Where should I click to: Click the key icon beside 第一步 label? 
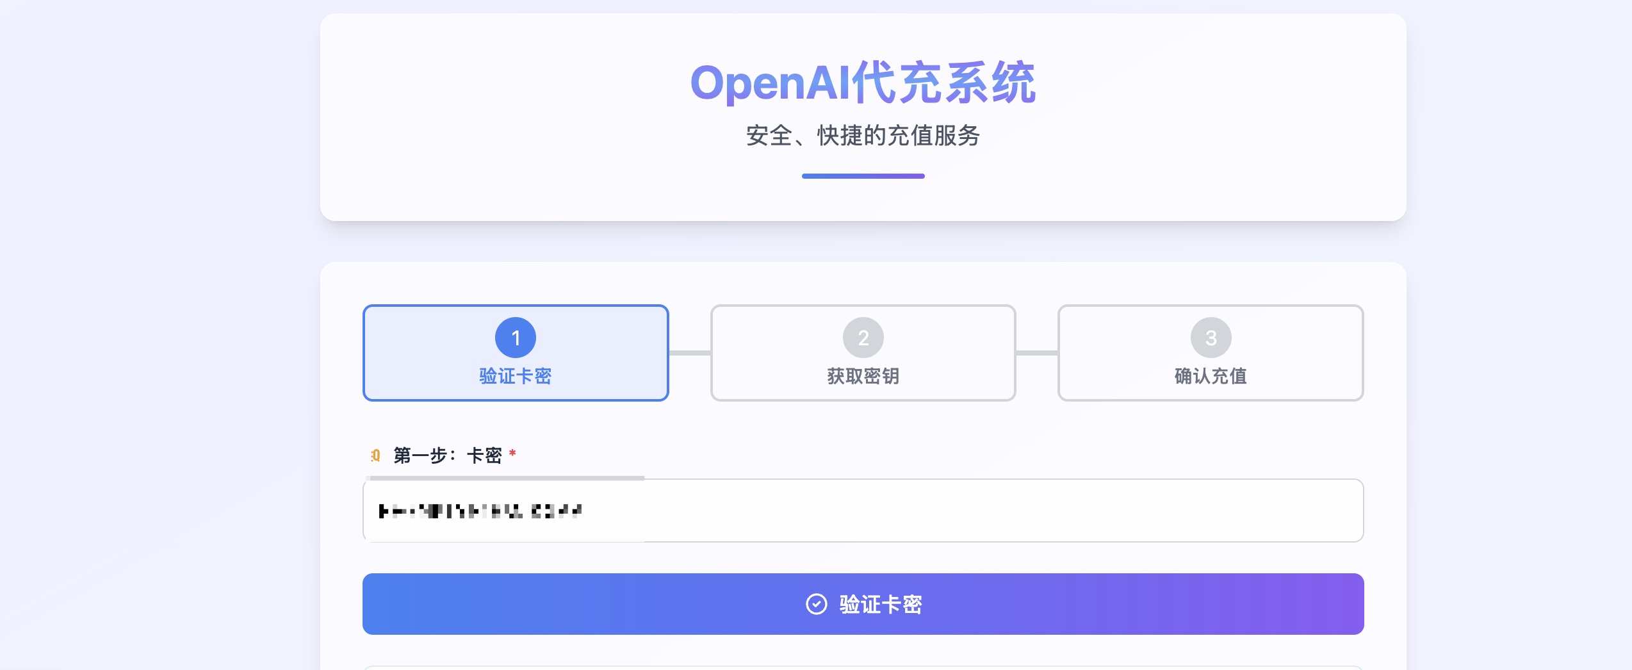pyautogui.click(x=375, y=455)
